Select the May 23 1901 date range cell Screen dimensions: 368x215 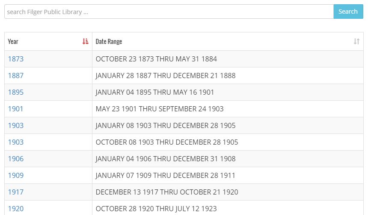[228, 109]
